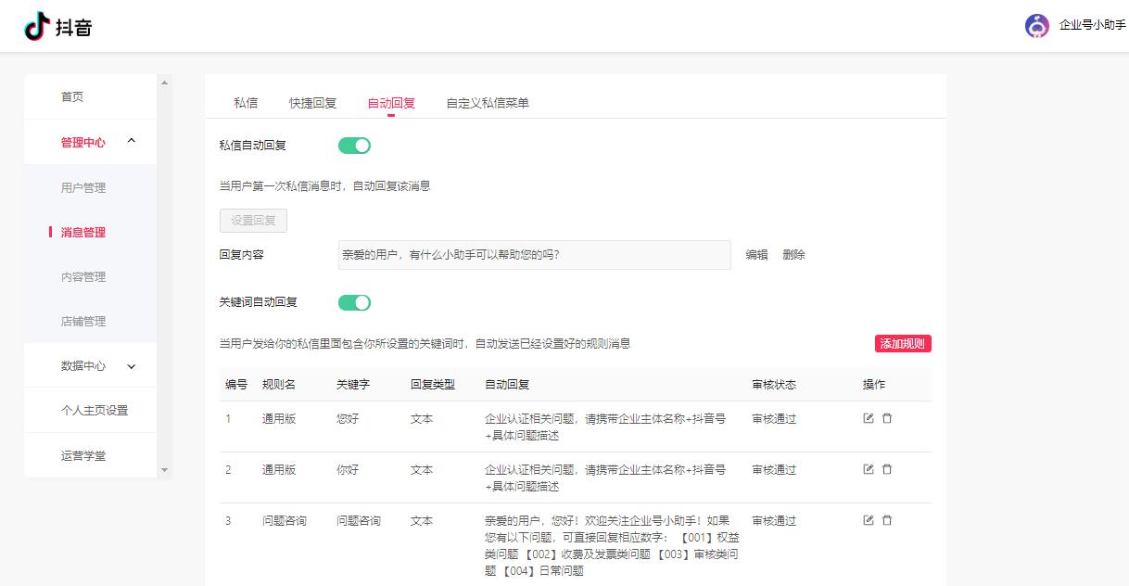Click the trash icon for rule 2 你好
Viewport: 1129px width, 586px height.
(x=887, y=469)
